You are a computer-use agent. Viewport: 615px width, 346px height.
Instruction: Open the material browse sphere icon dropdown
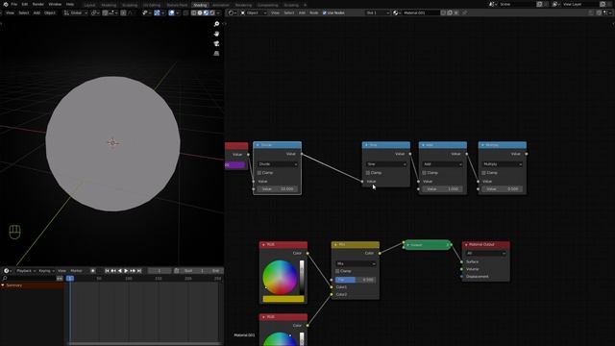(396, 12)
